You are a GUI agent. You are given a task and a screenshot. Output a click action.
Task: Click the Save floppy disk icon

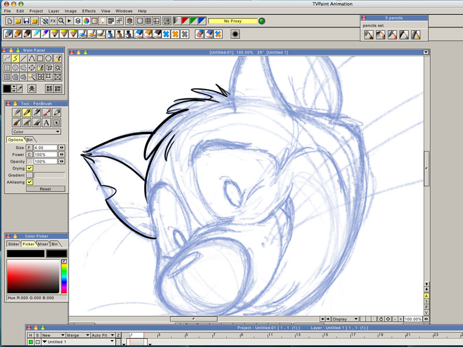coord(26,21)
